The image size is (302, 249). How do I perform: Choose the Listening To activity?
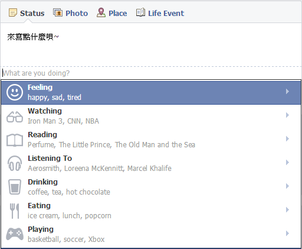(151, 163)
